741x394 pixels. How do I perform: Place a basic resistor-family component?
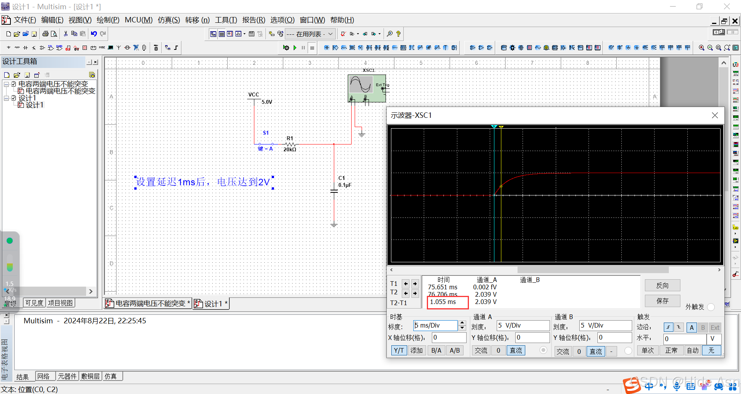click(x=17, y=48)
